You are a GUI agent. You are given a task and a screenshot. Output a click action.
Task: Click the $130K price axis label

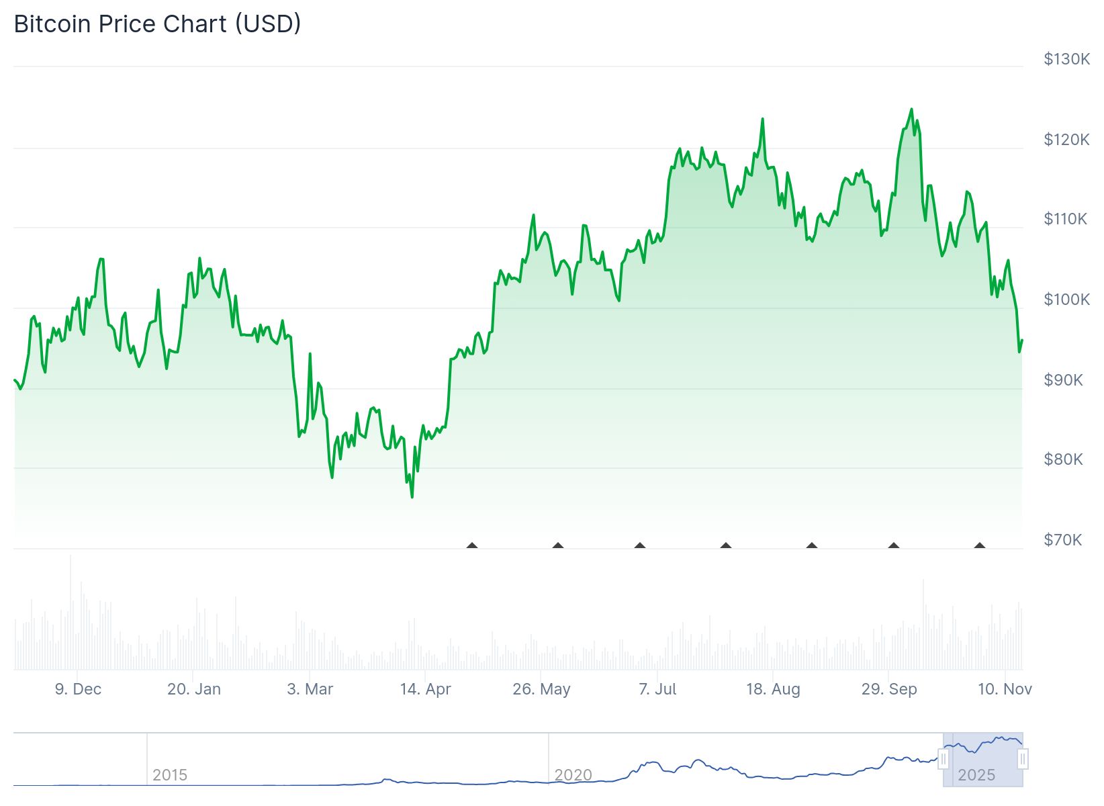[x=1066, y=59]
